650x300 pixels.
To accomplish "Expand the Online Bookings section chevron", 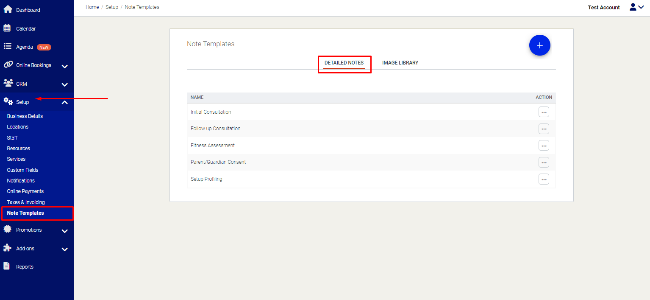I will click(64, 67).
